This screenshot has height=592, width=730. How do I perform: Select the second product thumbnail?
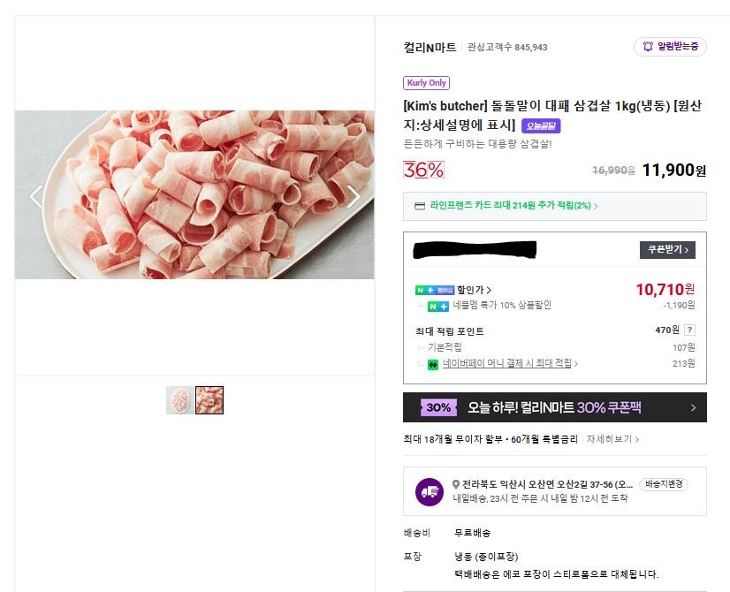coord(209,399)
